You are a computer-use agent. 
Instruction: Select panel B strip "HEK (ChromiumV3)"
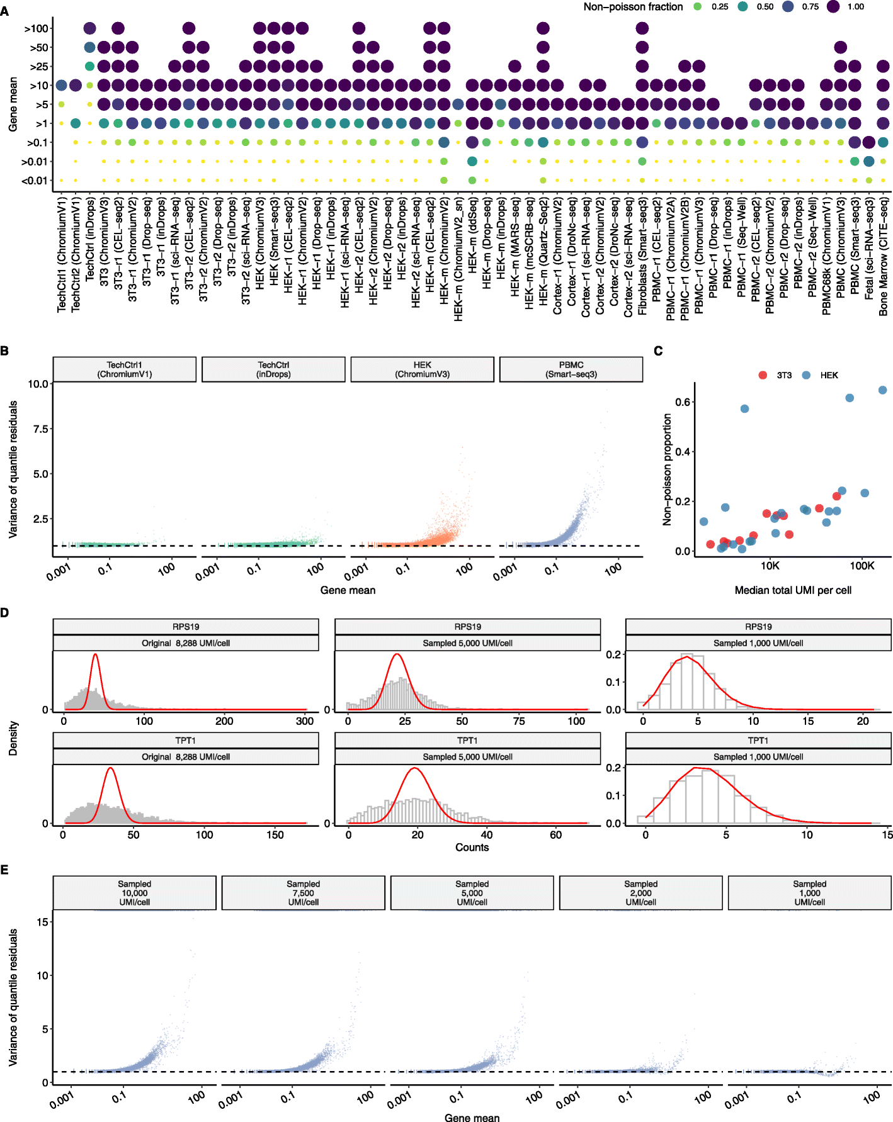click(x=423, y=369)
